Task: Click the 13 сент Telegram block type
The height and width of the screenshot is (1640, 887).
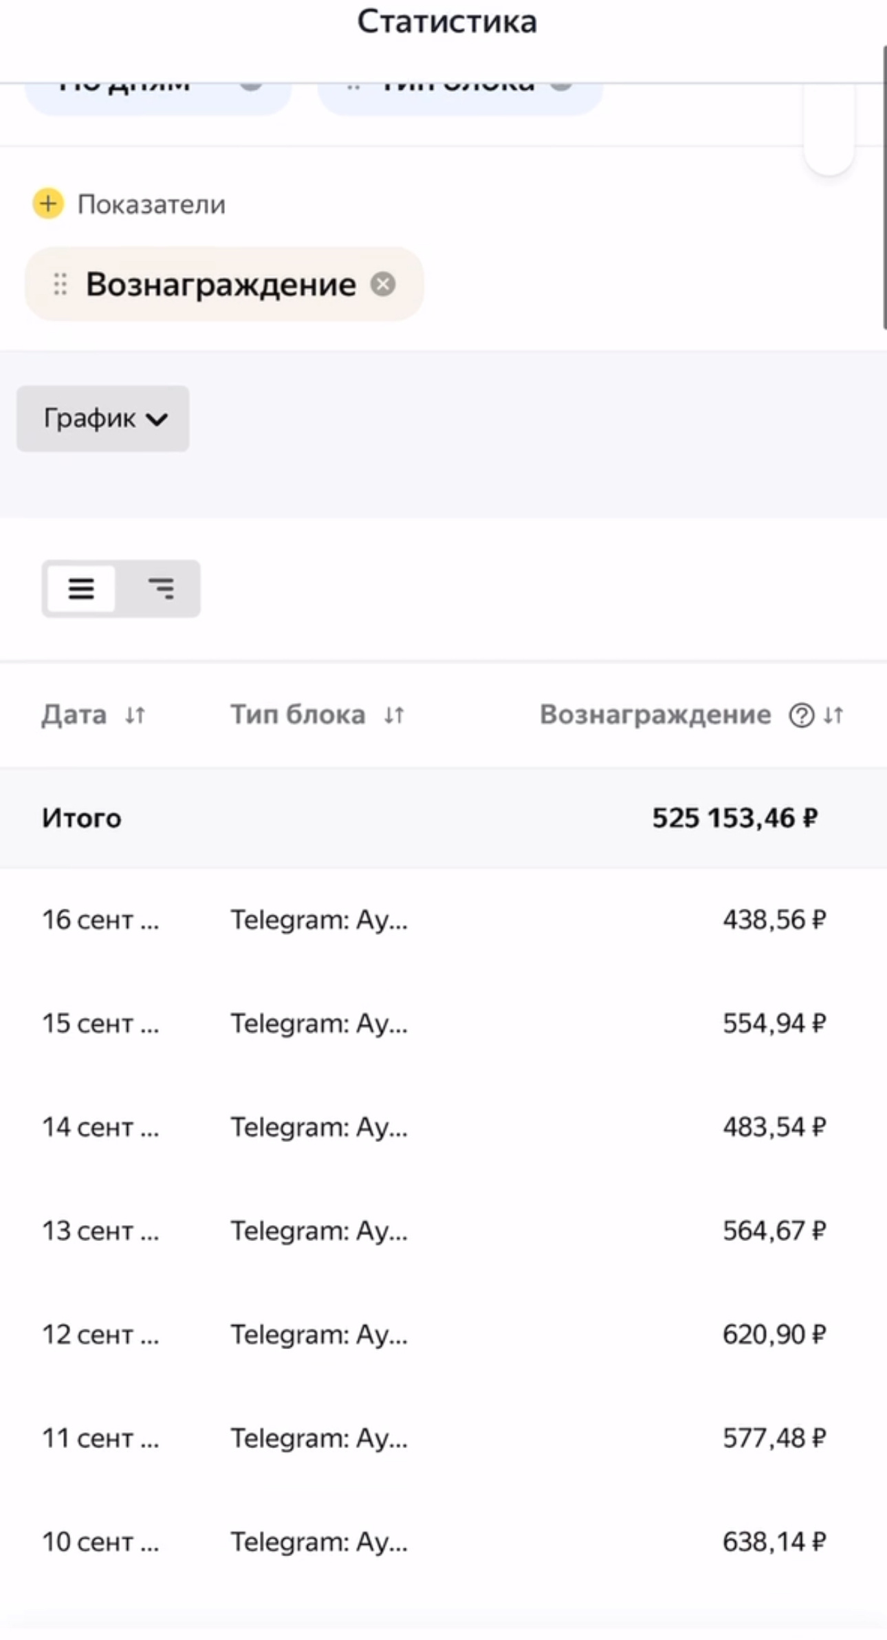Action: (x=319, y=1231)
